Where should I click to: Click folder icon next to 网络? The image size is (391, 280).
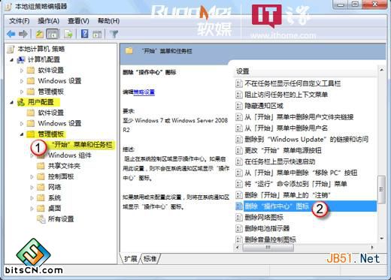coord(41,187)
